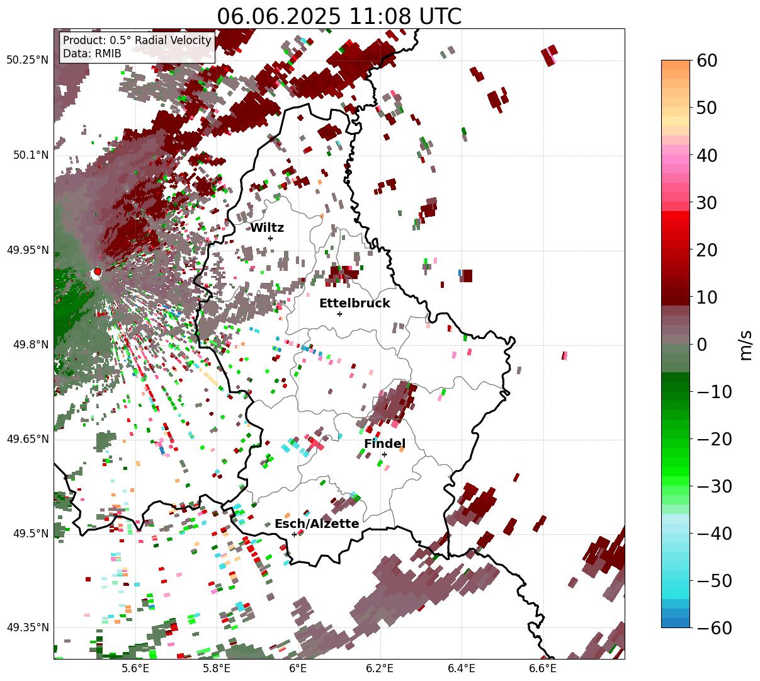Click the Ettelbruck station cross marker
The image size is (760, 681).
(339, 314)
